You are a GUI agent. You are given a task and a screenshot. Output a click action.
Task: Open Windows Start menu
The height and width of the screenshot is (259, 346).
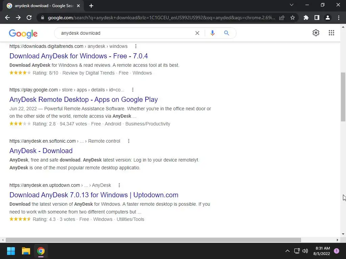[11, 251]
